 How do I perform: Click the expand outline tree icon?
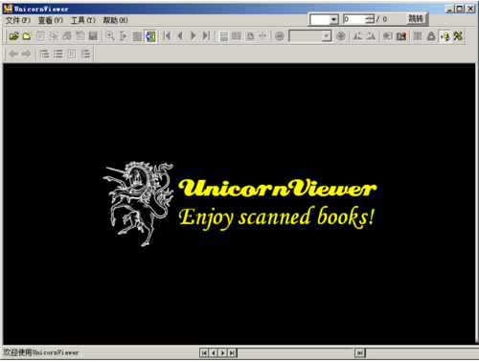[x=44, y=54]
